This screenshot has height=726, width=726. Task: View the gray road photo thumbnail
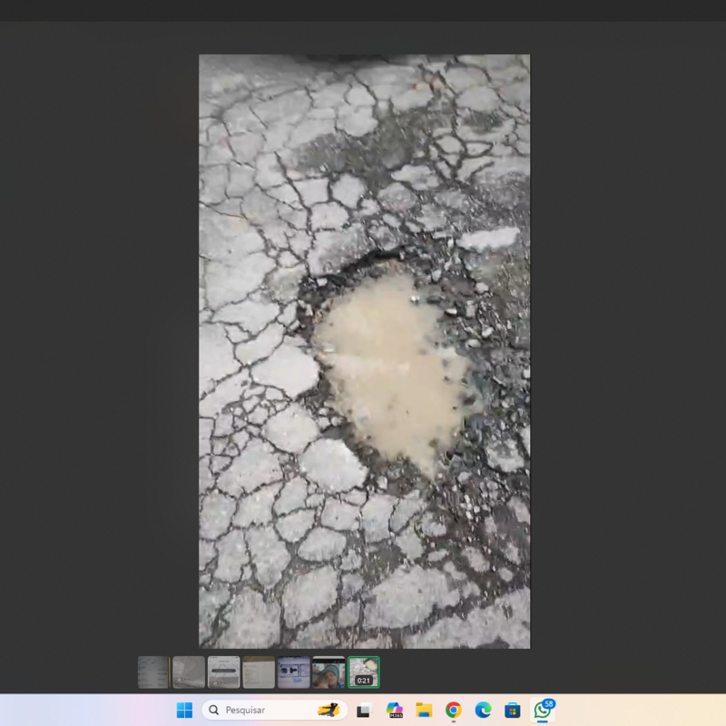point(189,672)
